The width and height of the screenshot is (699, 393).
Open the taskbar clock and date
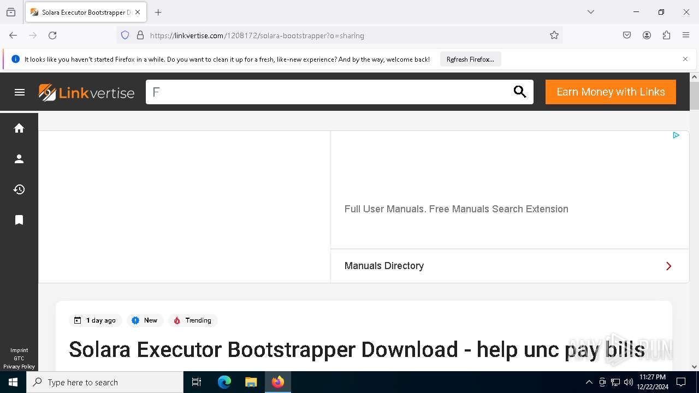point(653,382)
